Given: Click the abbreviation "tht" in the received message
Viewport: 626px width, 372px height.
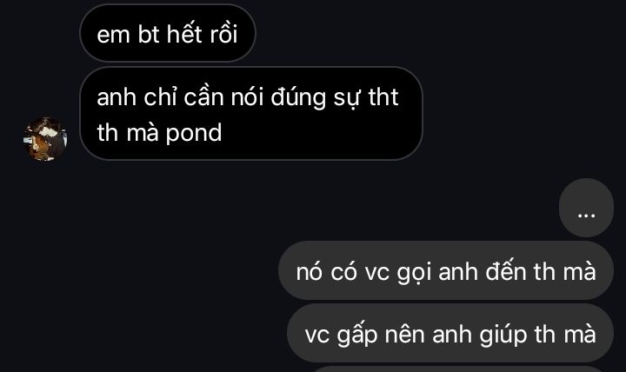Looking at the screenshot, I should coord(383,97).
